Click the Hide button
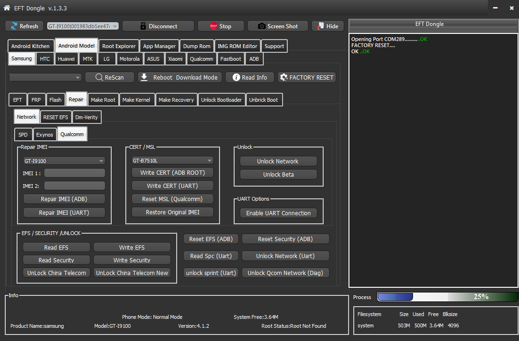This screenshot has width=519, height=341. click(x=328, y=26)
